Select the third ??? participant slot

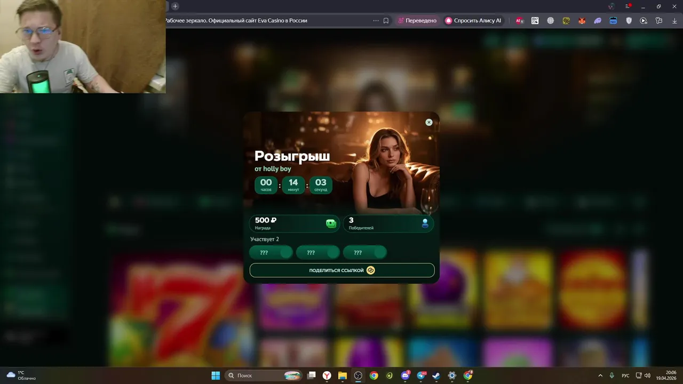click(365, 252)
